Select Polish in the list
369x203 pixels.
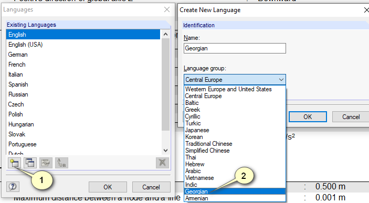tap(83, 114)
